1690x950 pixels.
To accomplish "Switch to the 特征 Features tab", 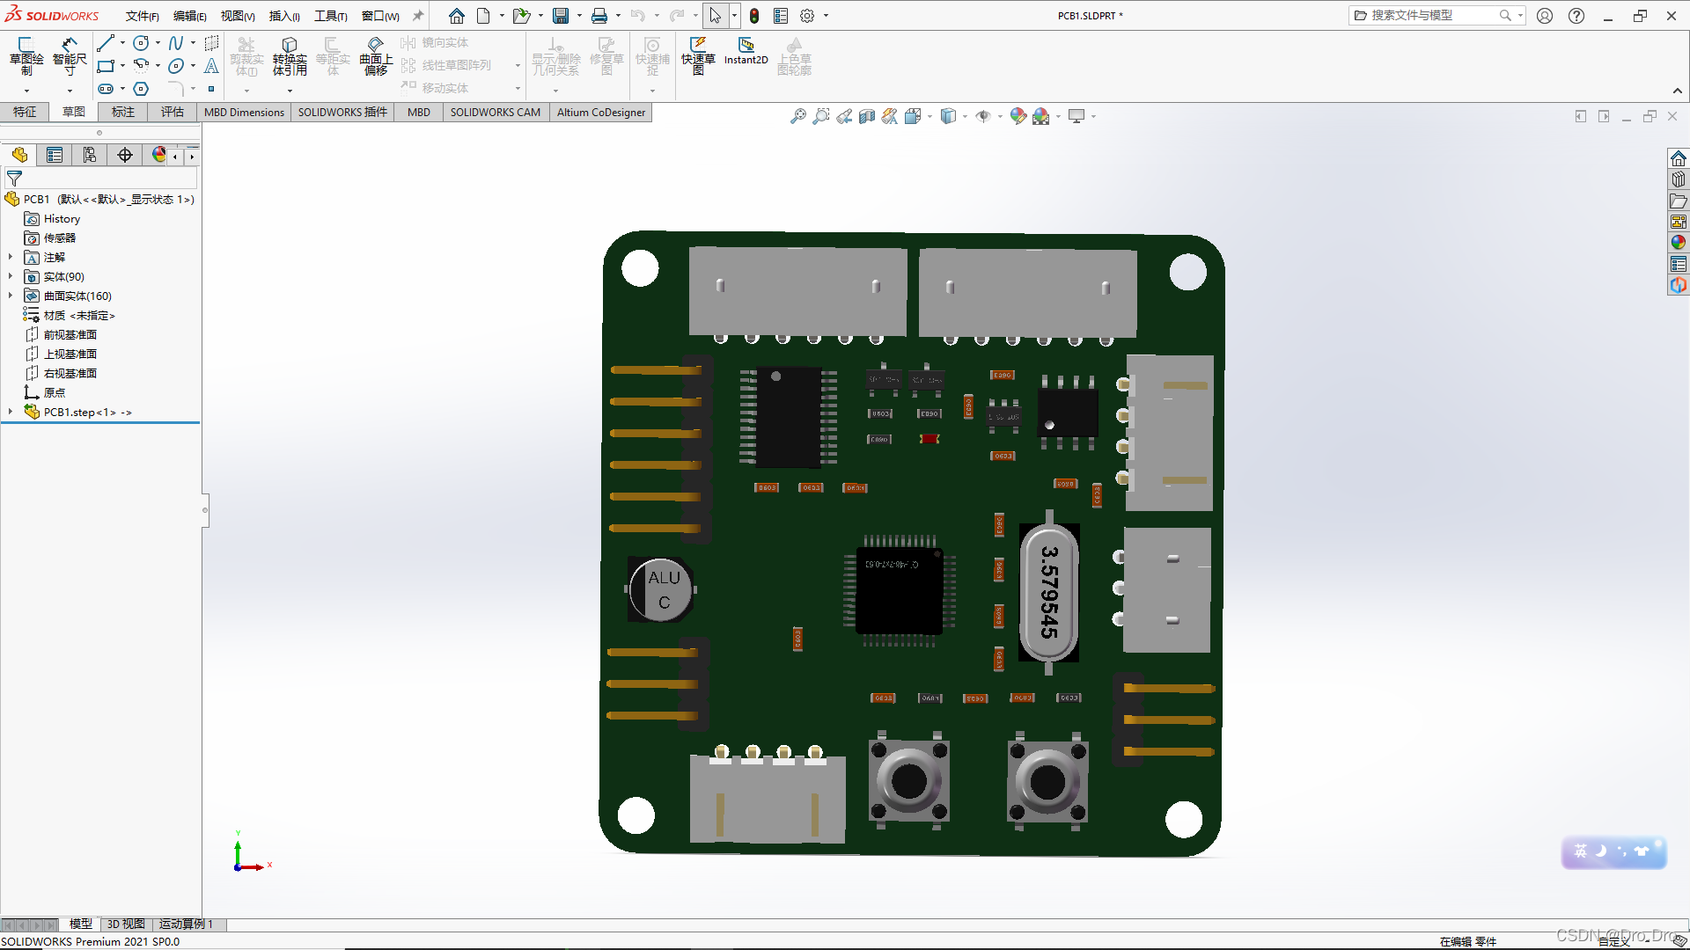I will tap(25, 112).
